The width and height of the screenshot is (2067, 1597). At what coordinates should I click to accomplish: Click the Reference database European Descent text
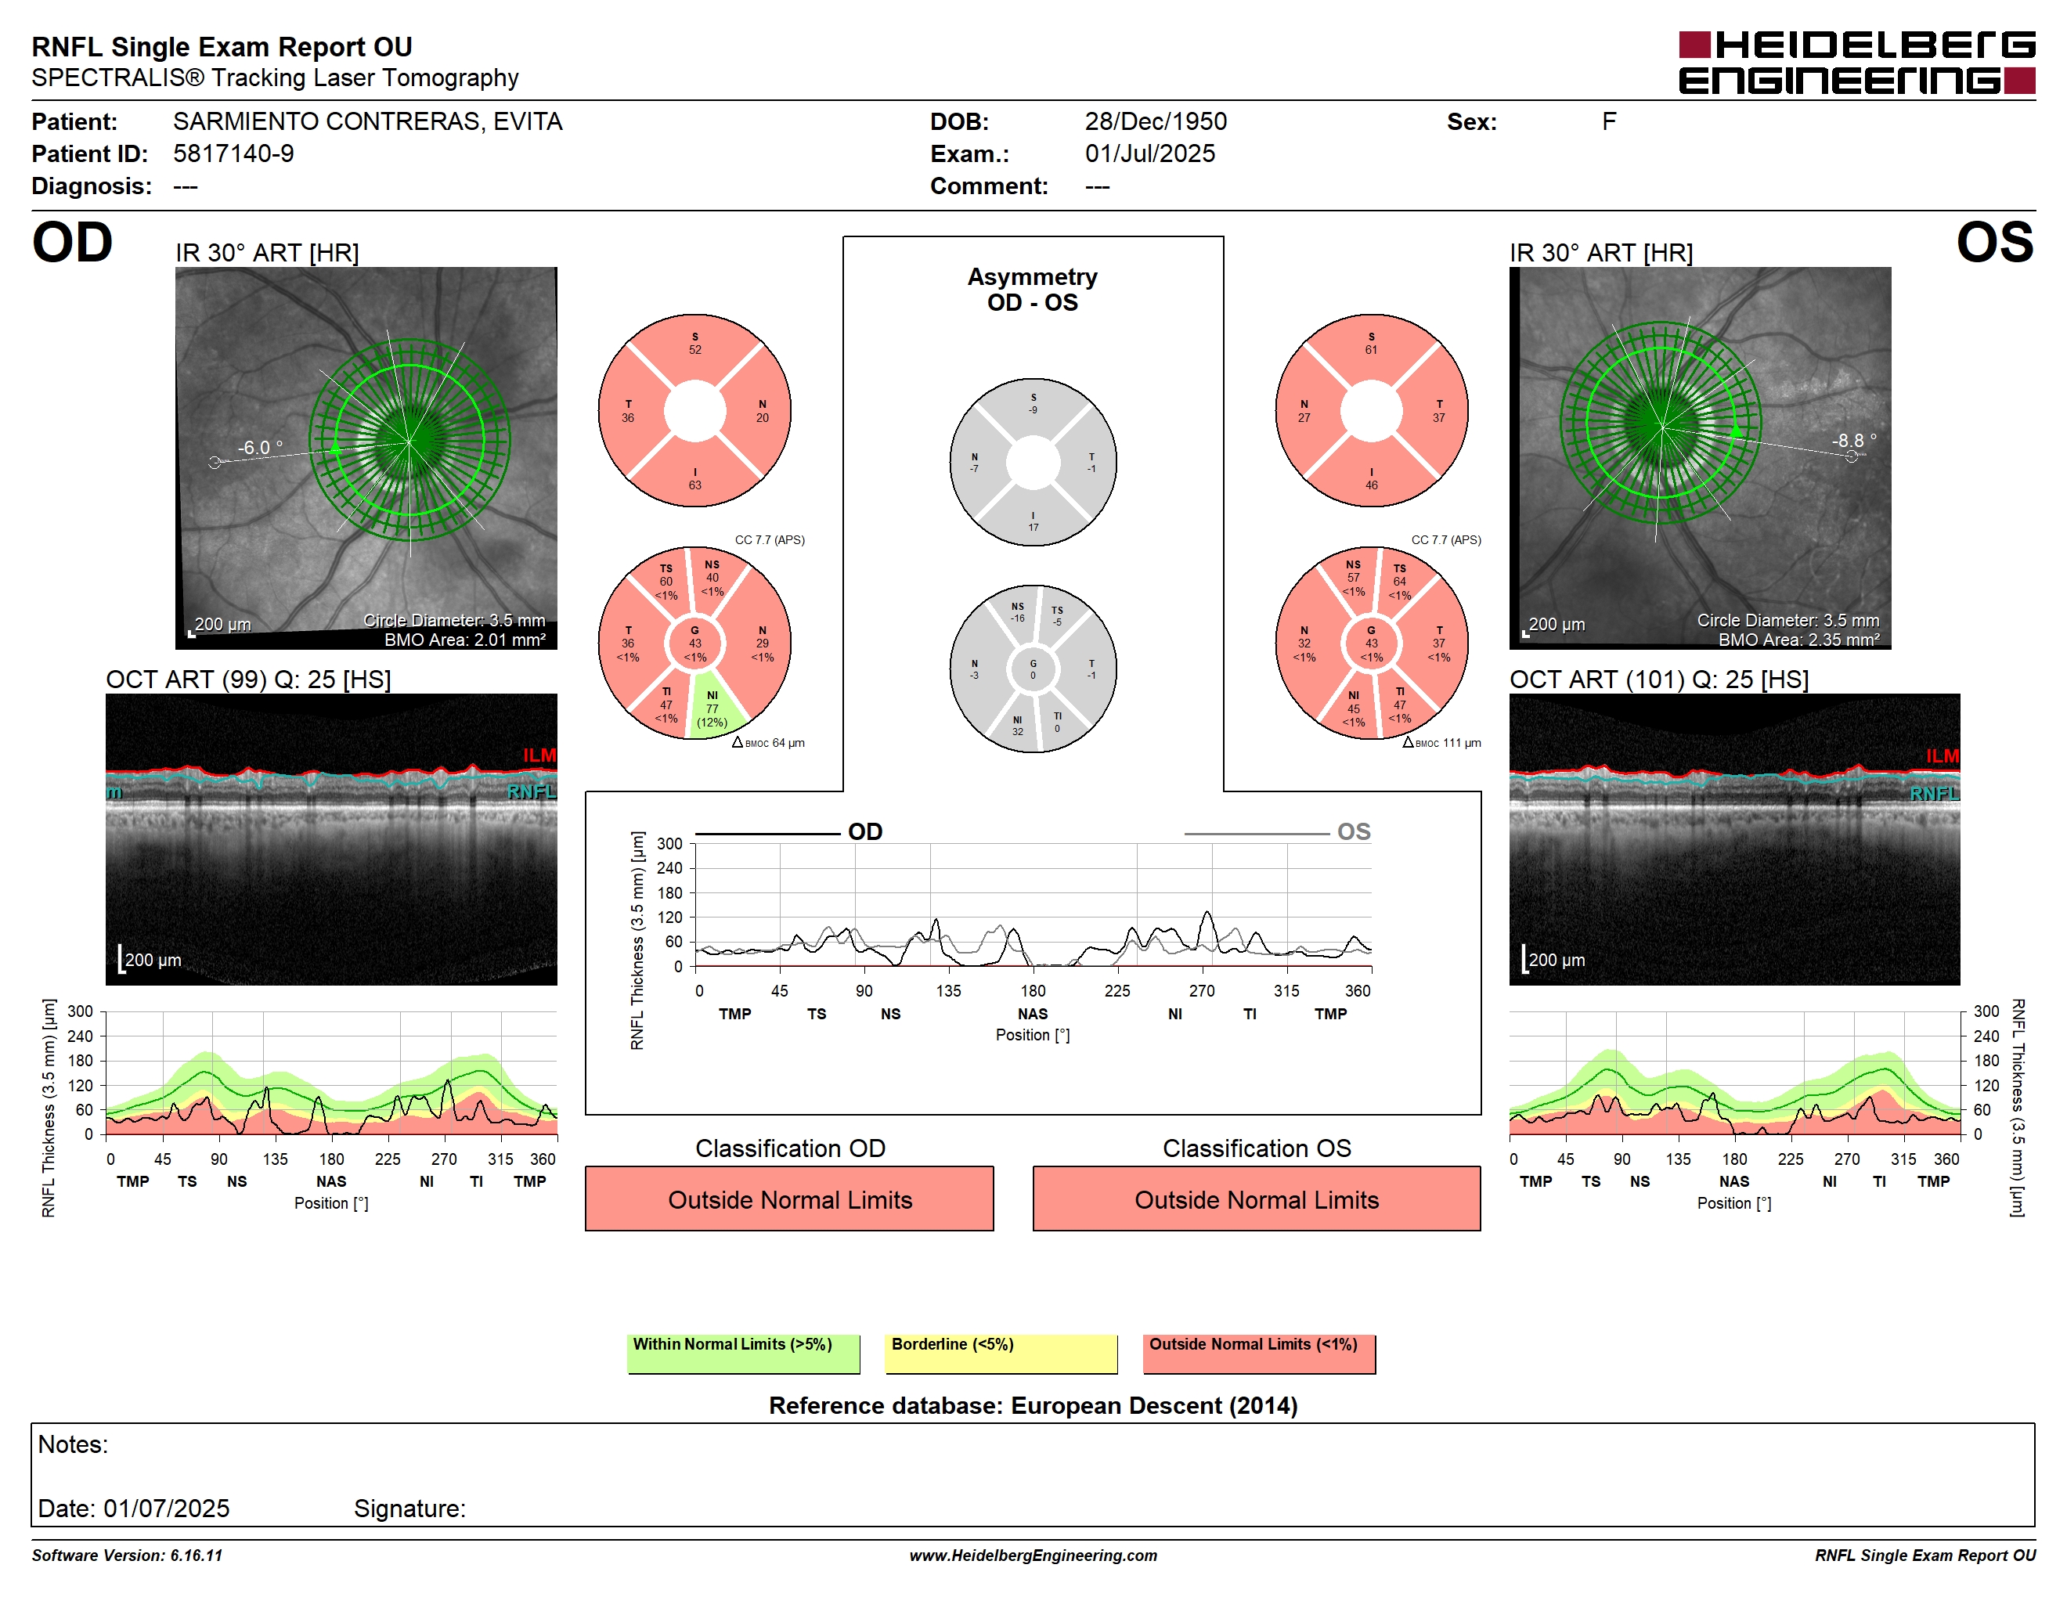coord(1033,1406)
